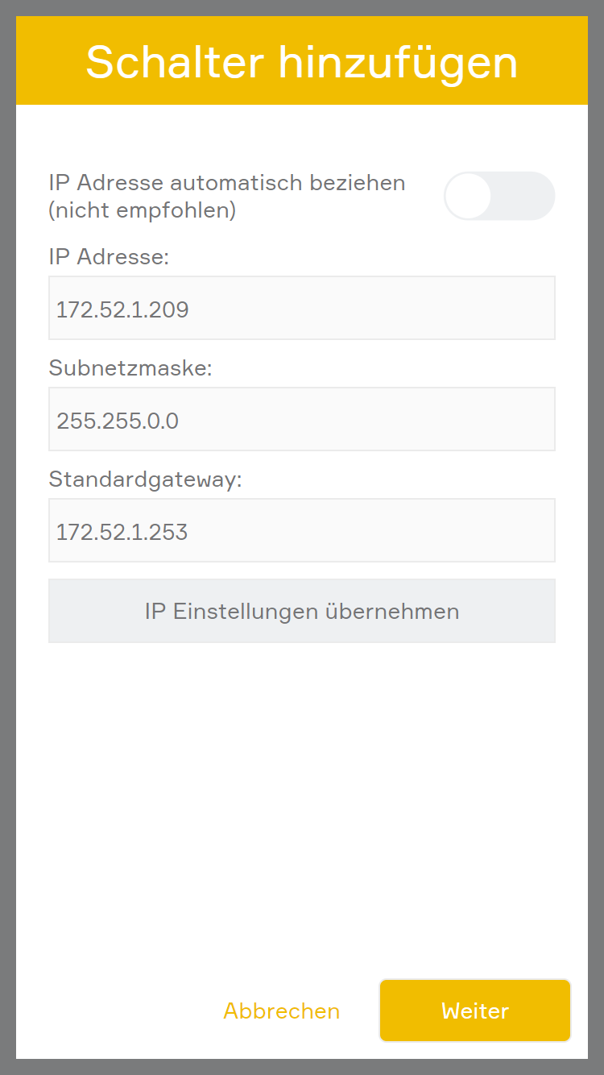Click the 255.255.0.0 subnet mask value

(x=118, y=421)
